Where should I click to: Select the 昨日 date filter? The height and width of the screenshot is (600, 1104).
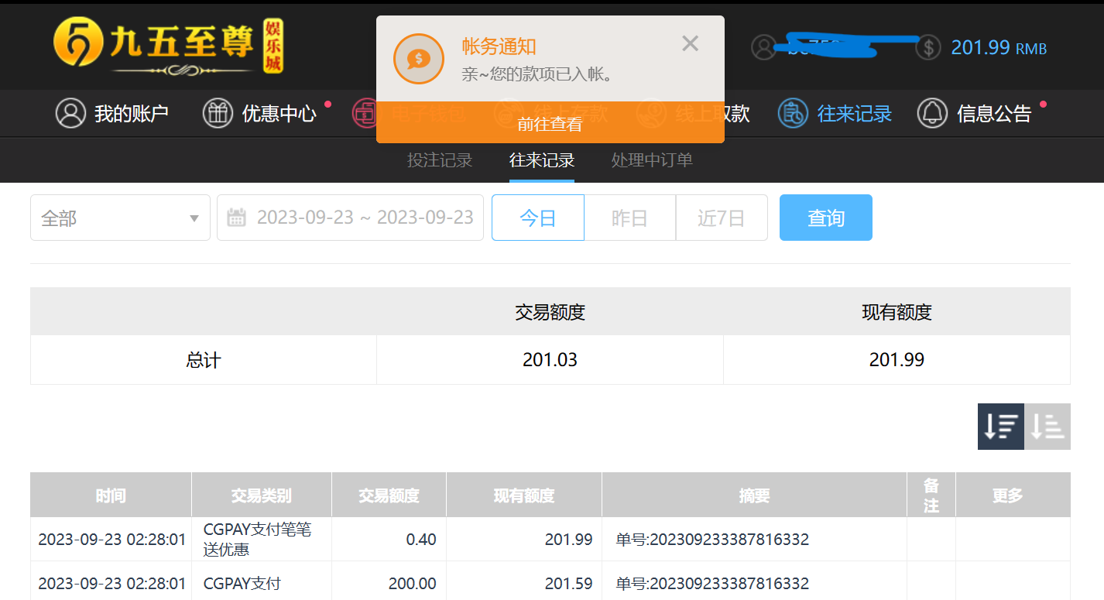(629, 218)
